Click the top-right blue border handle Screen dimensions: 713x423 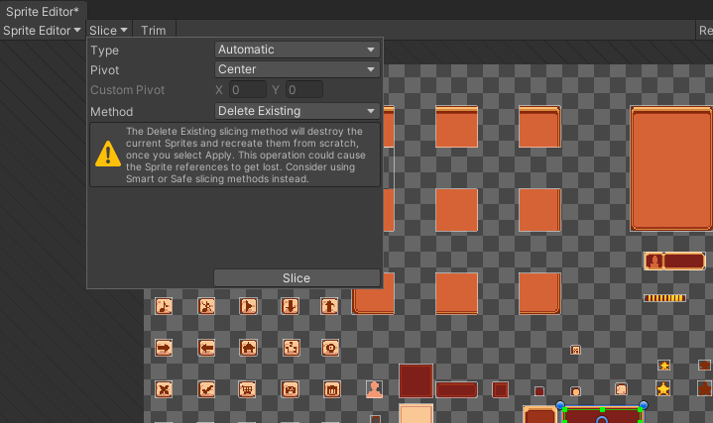pyautogui.click(x=644, y=405)
